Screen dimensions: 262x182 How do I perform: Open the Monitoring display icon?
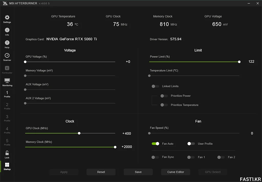pos(7,80)
